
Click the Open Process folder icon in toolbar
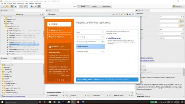(x=7, y=6)
